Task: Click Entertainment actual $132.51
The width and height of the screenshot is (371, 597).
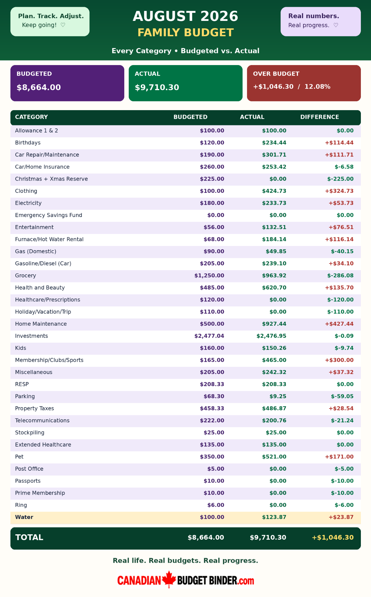Action: (274, 227)
